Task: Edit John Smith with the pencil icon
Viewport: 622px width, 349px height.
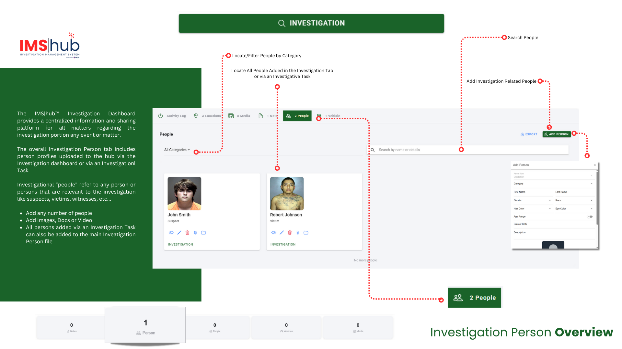Action: (x=179, y=233)
